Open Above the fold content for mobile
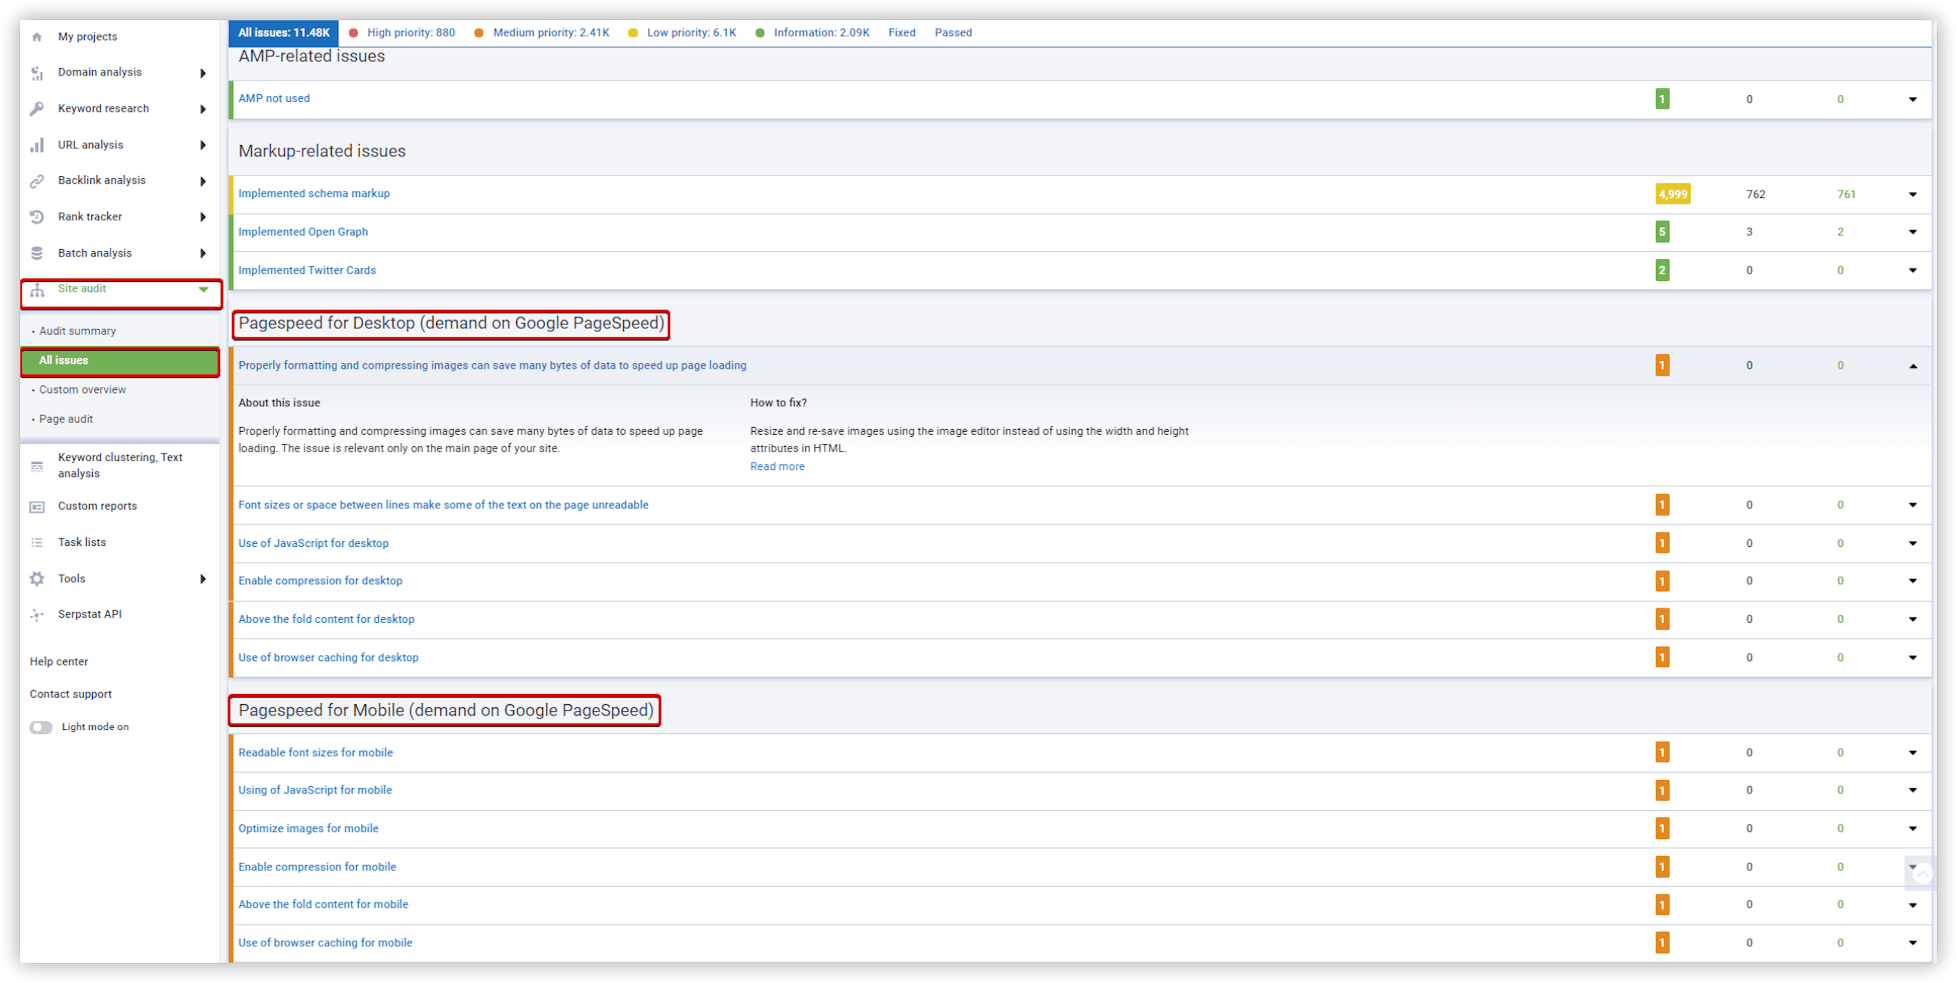Screen dimensions: 1957x983 [324, 905]
